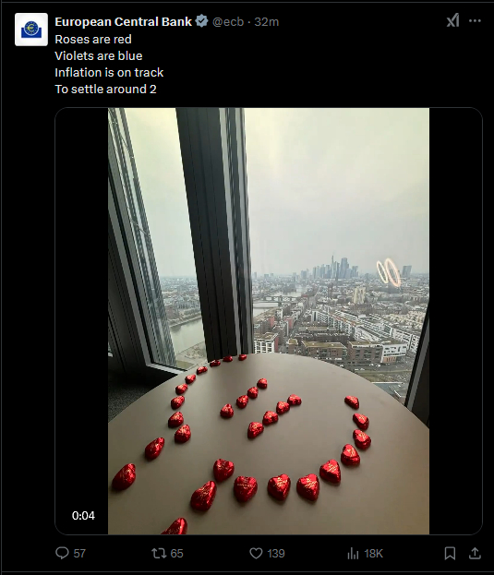This screenshot has width=494, height=575.
Task: Open the three-dot more options menu
Action: 475,21
